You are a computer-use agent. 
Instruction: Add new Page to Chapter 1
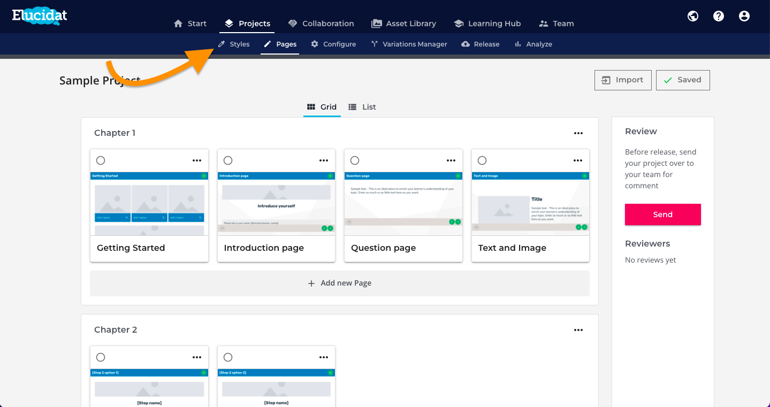coord(340,283)
